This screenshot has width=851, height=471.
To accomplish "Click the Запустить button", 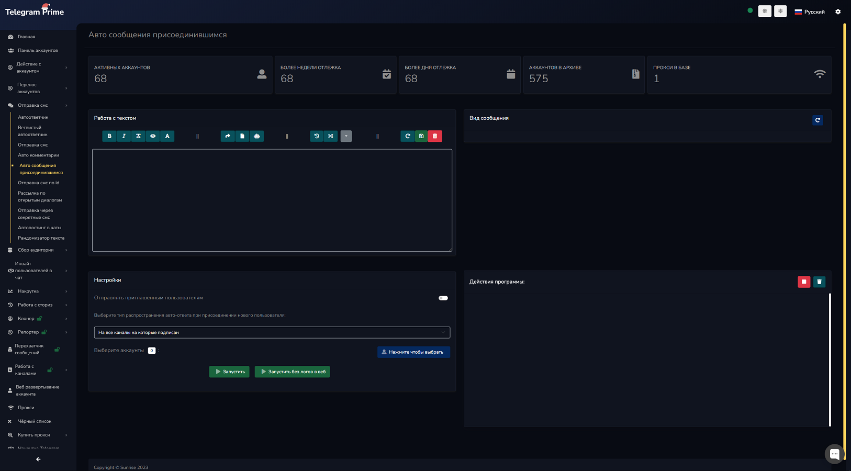I will point(229,372).
